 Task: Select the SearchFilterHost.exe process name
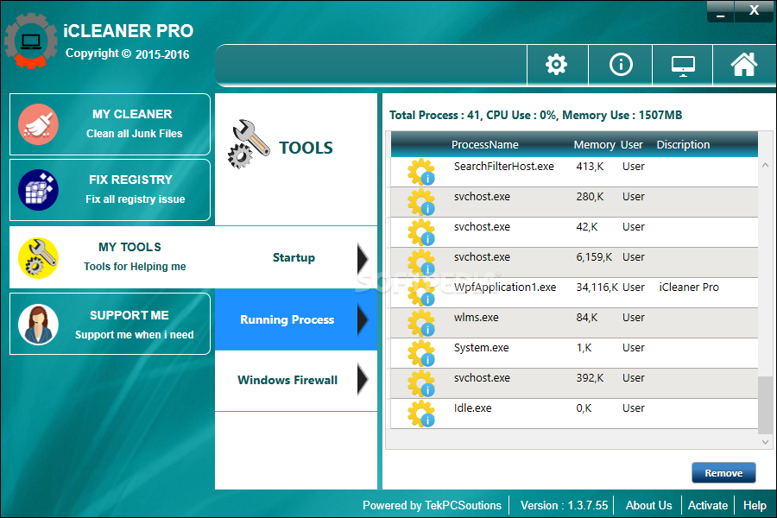(503, 167)
